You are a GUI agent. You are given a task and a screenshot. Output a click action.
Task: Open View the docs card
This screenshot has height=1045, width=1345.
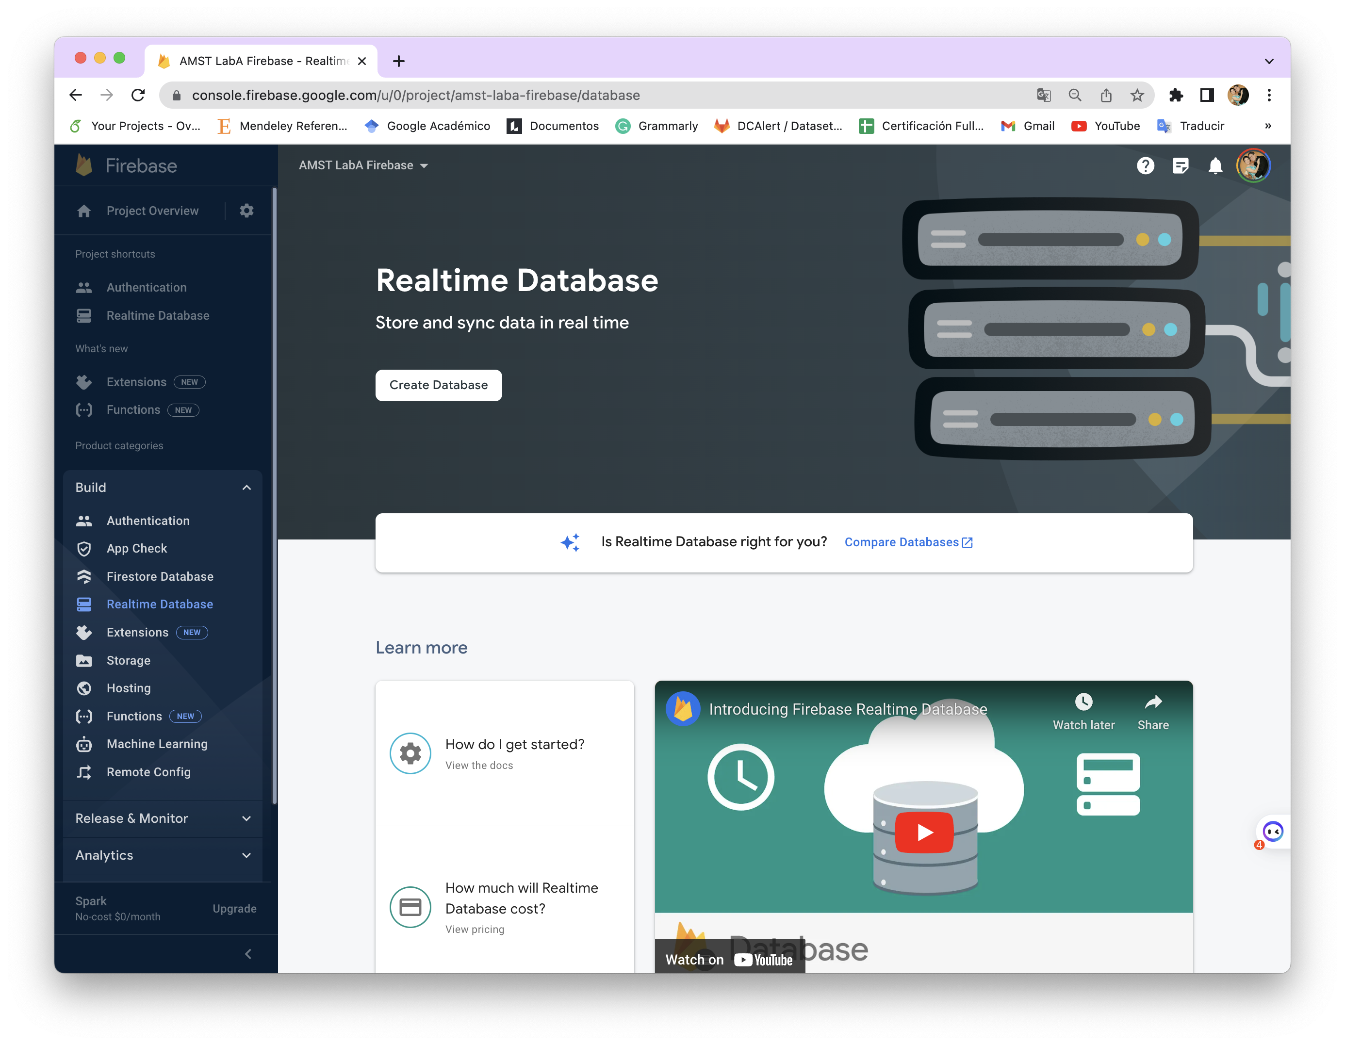[x=505, y=753]
